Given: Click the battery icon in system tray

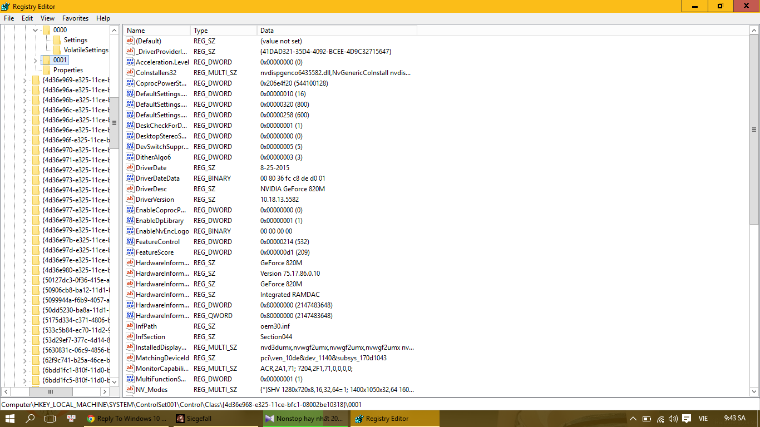Looking at the screenshot, I should point(647,419).
